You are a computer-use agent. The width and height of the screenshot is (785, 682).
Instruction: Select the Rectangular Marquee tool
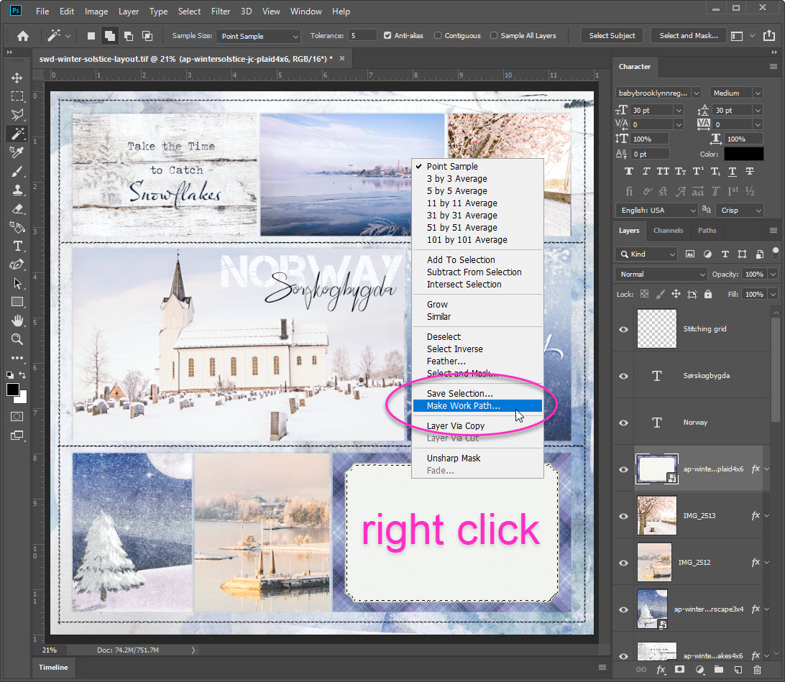tap(17, 96)
